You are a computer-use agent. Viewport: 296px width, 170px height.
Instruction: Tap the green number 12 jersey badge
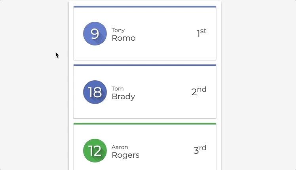[x=95, y=151]
